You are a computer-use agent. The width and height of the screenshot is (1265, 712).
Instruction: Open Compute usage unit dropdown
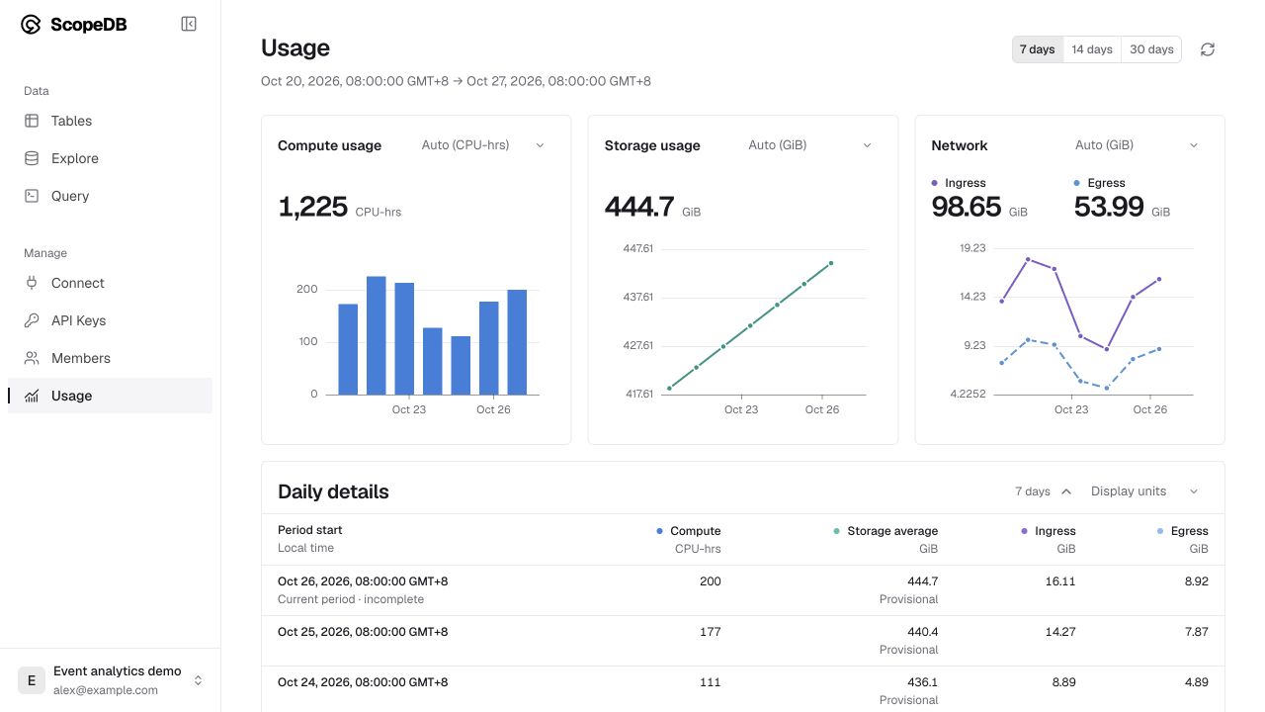pyautogui.click(x=483, y=145)
